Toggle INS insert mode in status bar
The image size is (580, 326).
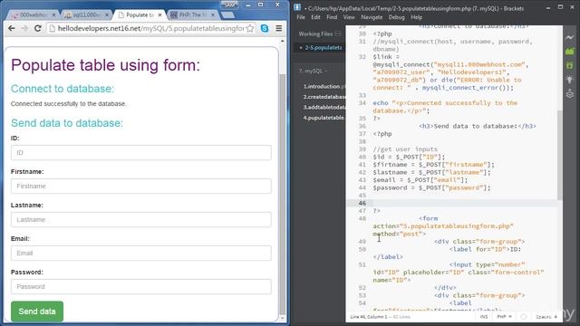click(484, 317)
